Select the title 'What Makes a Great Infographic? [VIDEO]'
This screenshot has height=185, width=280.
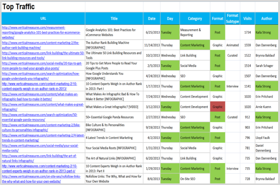click(114, 107)
